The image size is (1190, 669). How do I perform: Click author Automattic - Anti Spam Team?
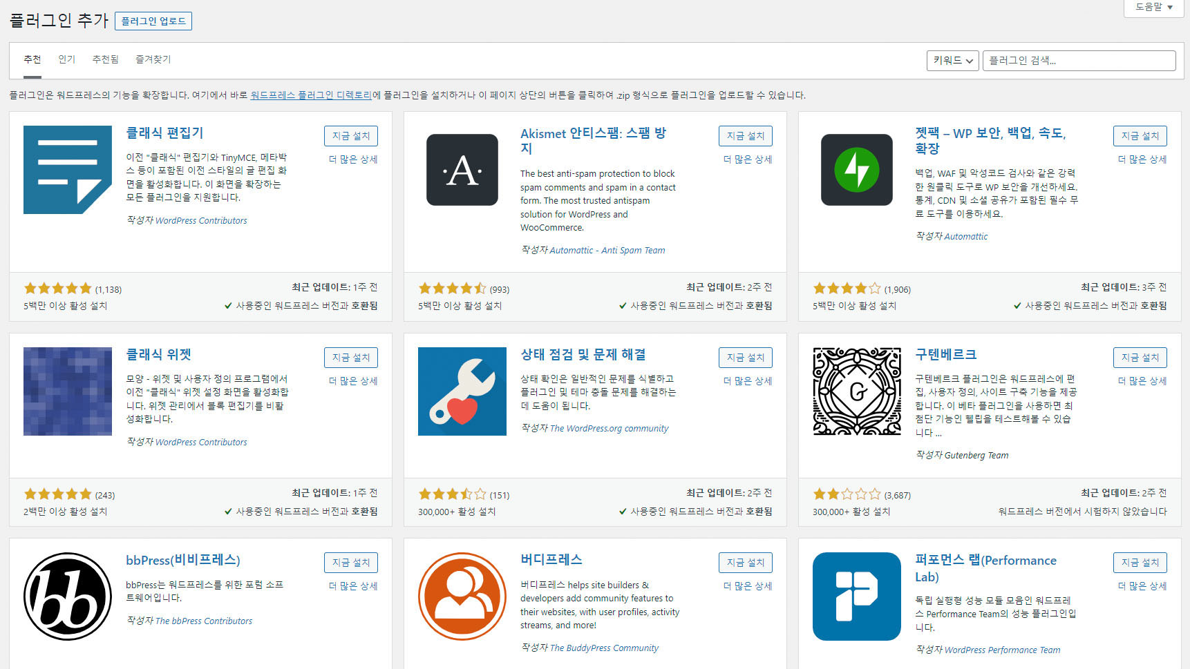tap(607, 251)
